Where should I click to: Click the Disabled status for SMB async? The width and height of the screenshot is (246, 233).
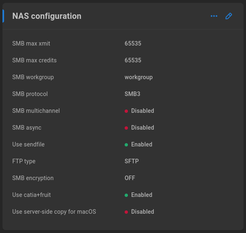(139, 128)
